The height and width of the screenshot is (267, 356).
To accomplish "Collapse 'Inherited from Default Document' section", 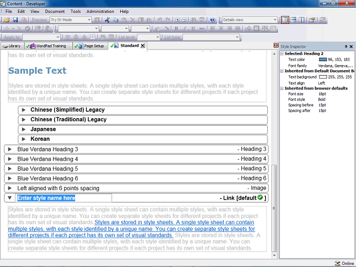I will 282,71.
